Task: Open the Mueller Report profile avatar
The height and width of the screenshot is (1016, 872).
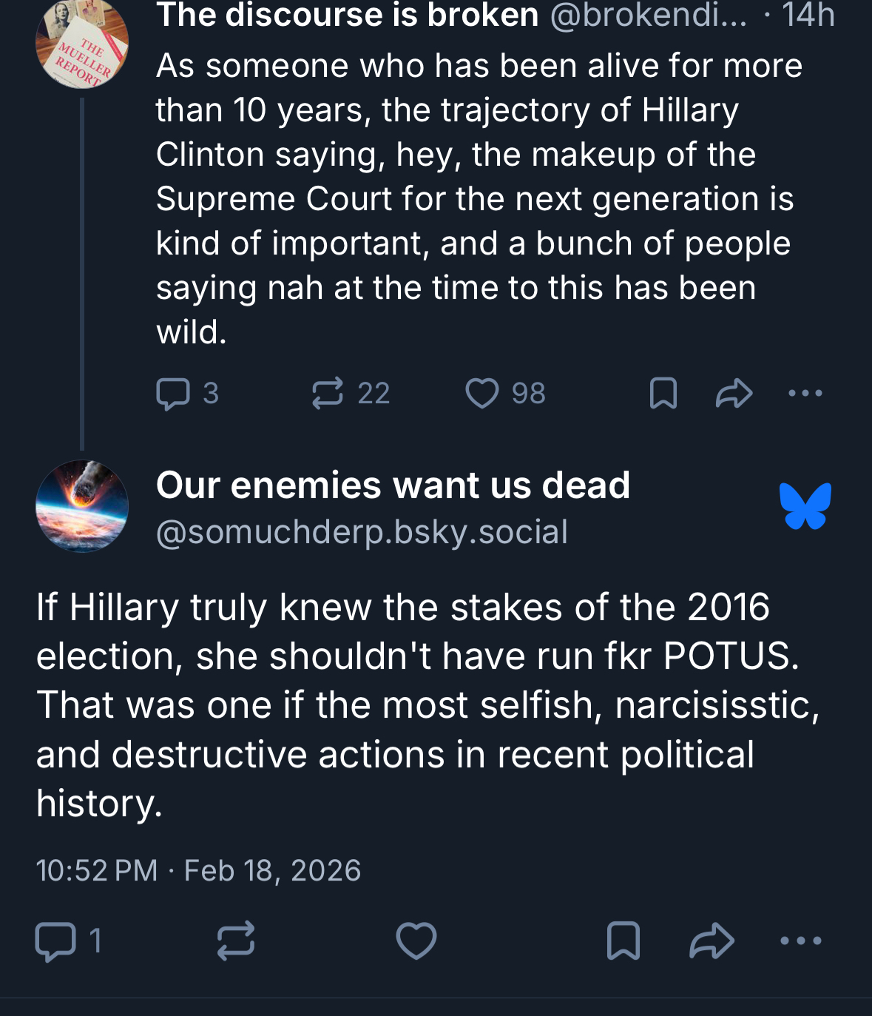Action: pos(82,46)
